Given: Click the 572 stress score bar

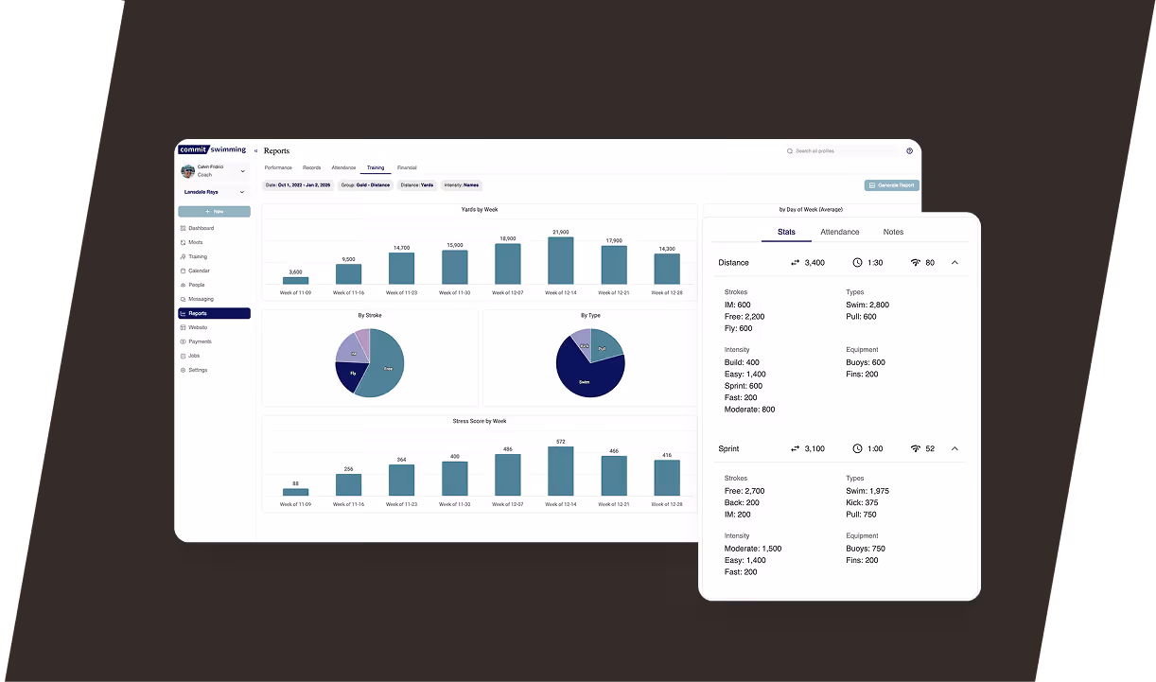Looking at the screenshot, I should point(561,471).
